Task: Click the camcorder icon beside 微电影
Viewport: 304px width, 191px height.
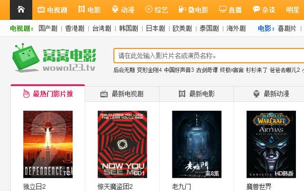Action: point(182,10)
